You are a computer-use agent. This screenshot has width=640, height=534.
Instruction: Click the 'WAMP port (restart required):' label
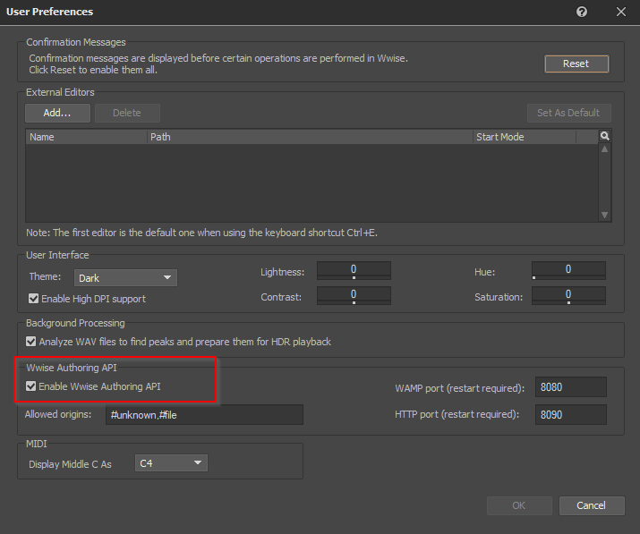tap(459, 388)
